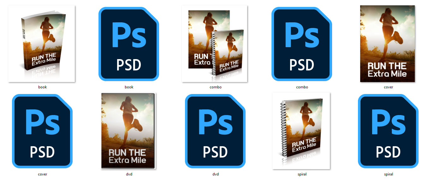The height and width of the screenshot is (183, 429).
Task: Select the dvd Photoshop PSD file icon
Action: 215,131
